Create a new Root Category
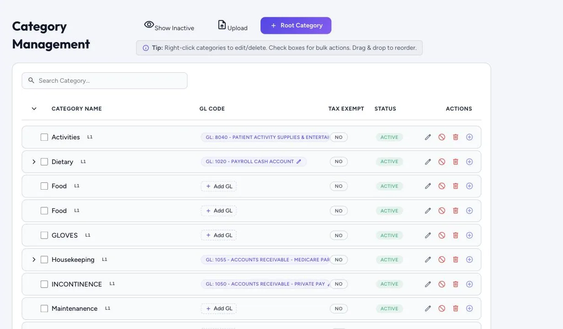 [x=296, y=26]
